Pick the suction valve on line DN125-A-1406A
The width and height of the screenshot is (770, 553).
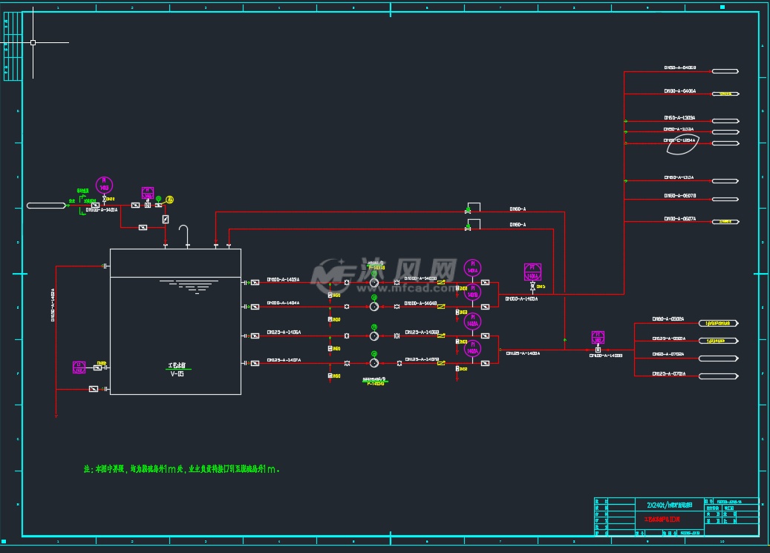pyautogui.click(x=255, y=336)
